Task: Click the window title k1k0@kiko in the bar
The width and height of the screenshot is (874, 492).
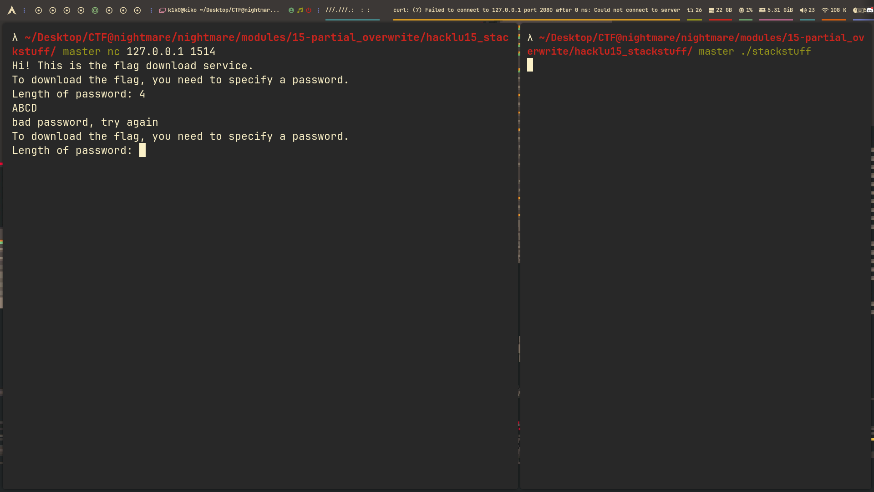Action: [224, 10]
